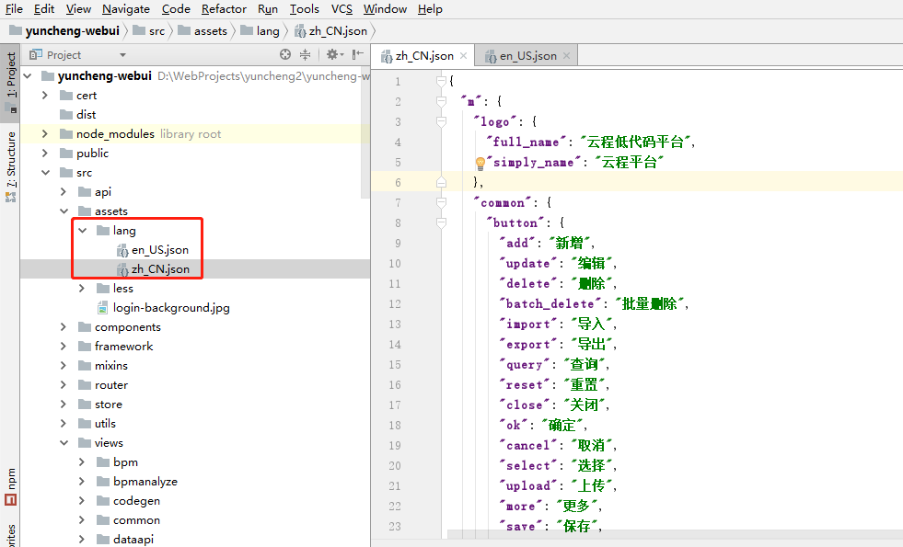903x547 pixels.
Task: Close the en_US.json editor tab
Action: pos(567,56)
